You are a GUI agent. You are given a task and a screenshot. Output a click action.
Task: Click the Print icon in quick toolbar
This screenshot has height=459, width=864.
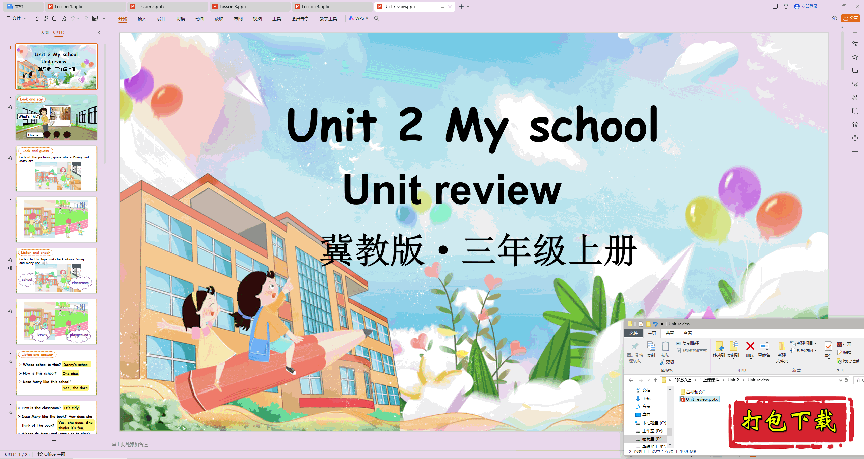click(x=55, y=18)
